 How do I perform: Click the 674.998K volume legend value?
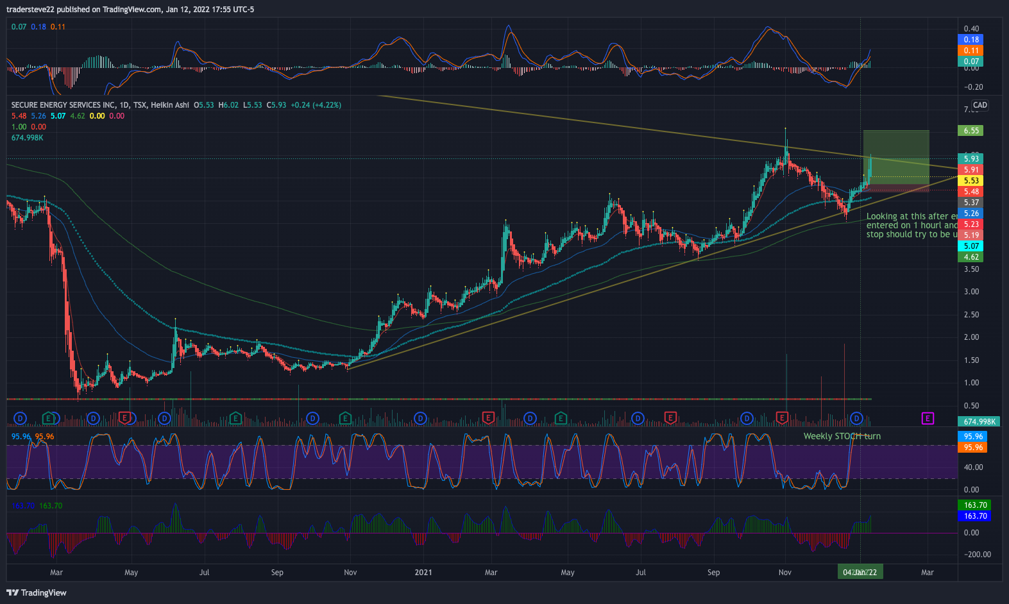point(28,138)
